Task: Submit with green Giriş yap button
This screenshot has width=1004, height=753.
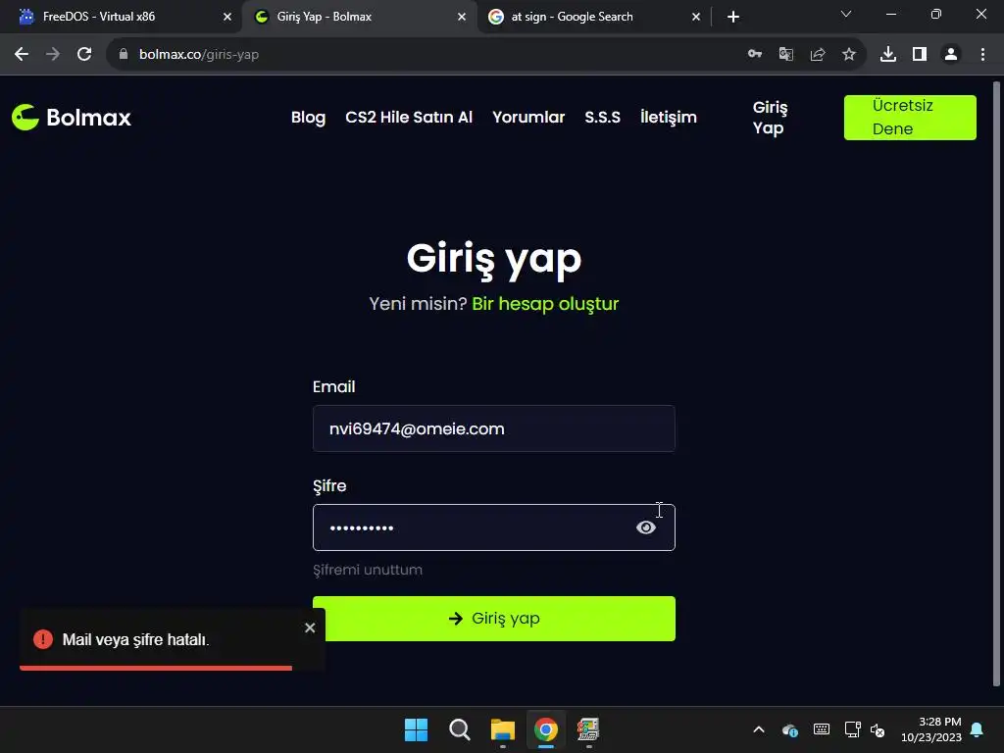Action: (494, 619)
